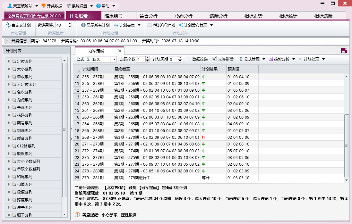Click 趋势分析 chart icon
The height and width of the screenshot is (224, 352).
coord(271,59)
